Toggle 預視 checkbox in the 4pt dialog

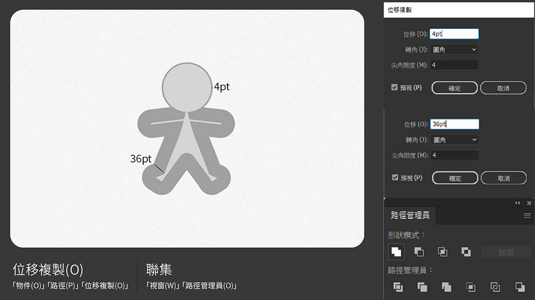point(394,87)
